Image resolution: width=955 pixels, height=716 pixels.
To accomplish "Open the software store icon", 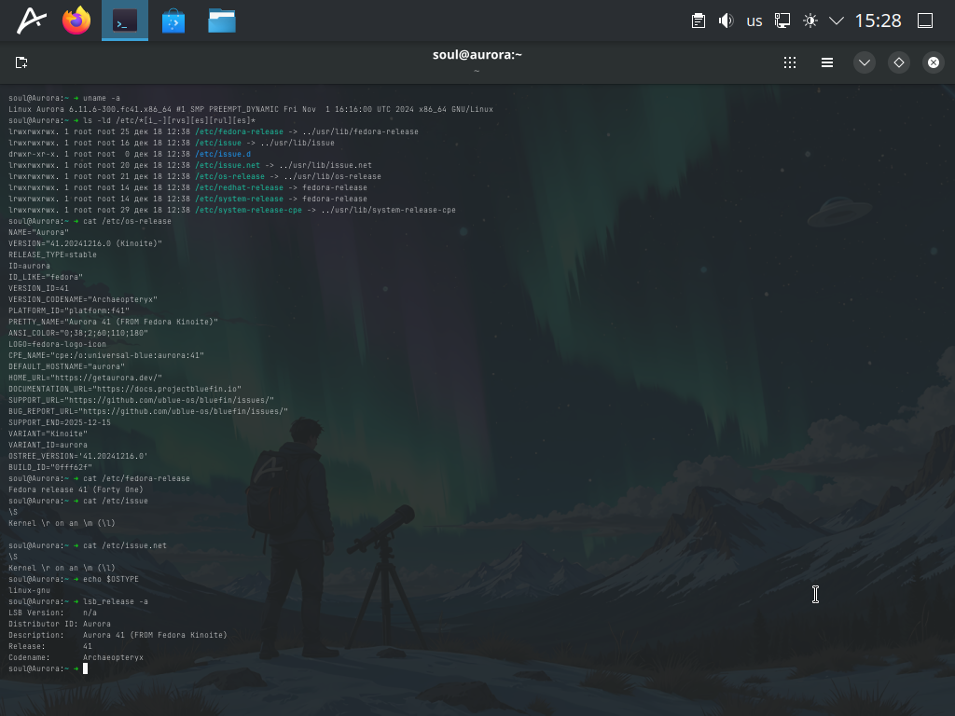I will [x=173, y=21].
